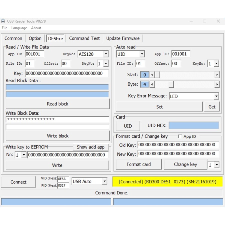Click the Start slider left arrow

coord(152,75)
